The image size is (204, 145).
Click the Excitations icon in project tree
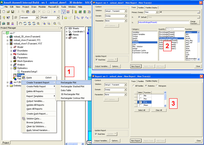click(15, 54)
